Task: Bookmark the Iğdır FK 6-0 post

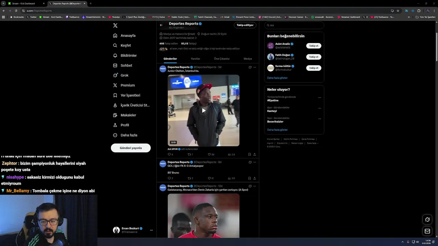Action: 249,178
